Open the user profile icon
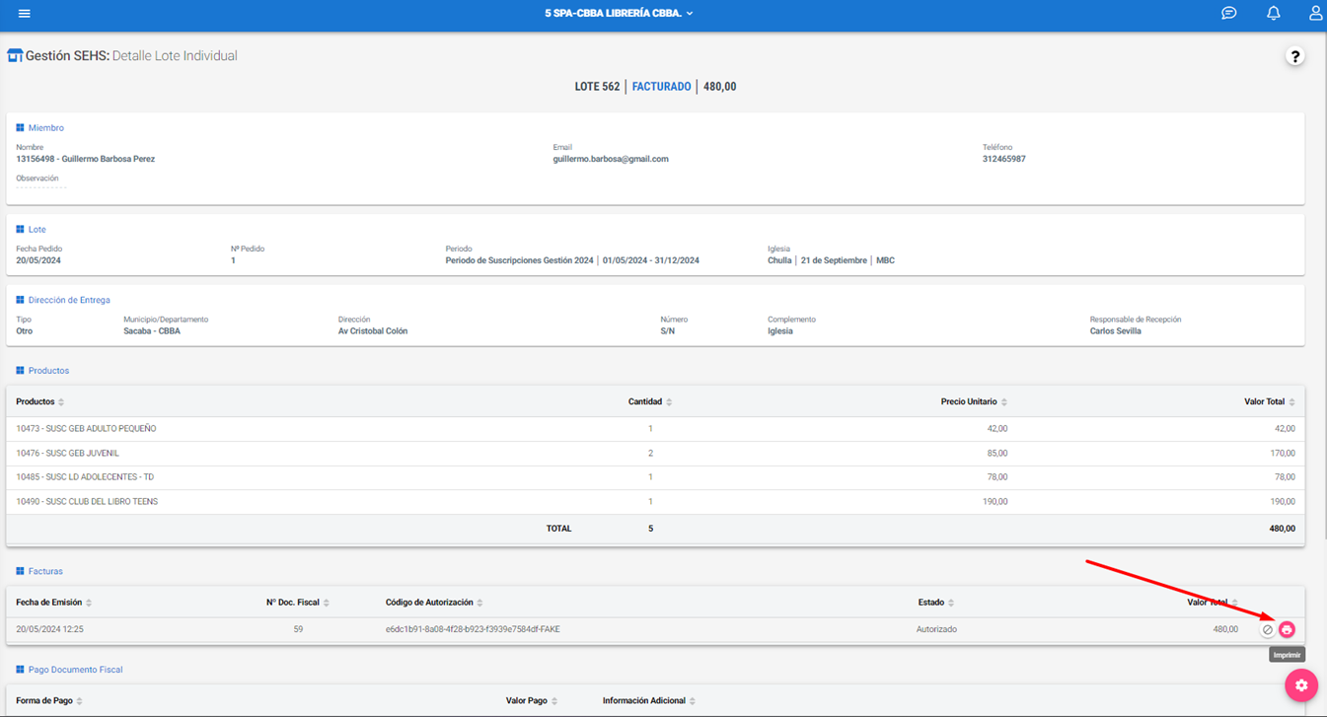The image size is (1327, 717). pyautogui.click(x=1316, y=14)
